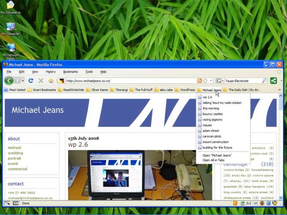Open the address bar history dropdown arrow
The width and height of the screenshot is (287, 215).
[x=210, y=81]
